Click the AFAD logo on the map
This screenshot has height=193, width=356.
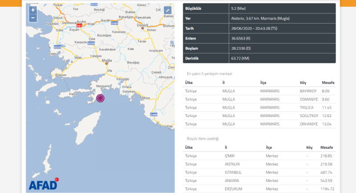click(43, 184)
